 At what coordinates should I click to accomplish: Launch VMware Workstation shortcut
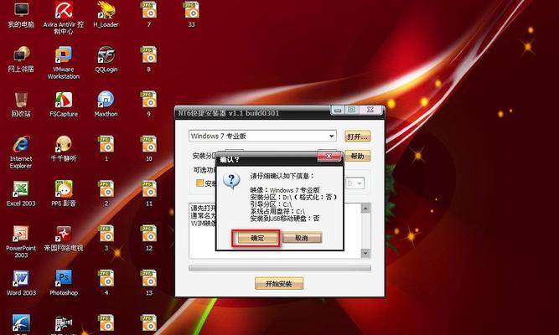(64, 62)
